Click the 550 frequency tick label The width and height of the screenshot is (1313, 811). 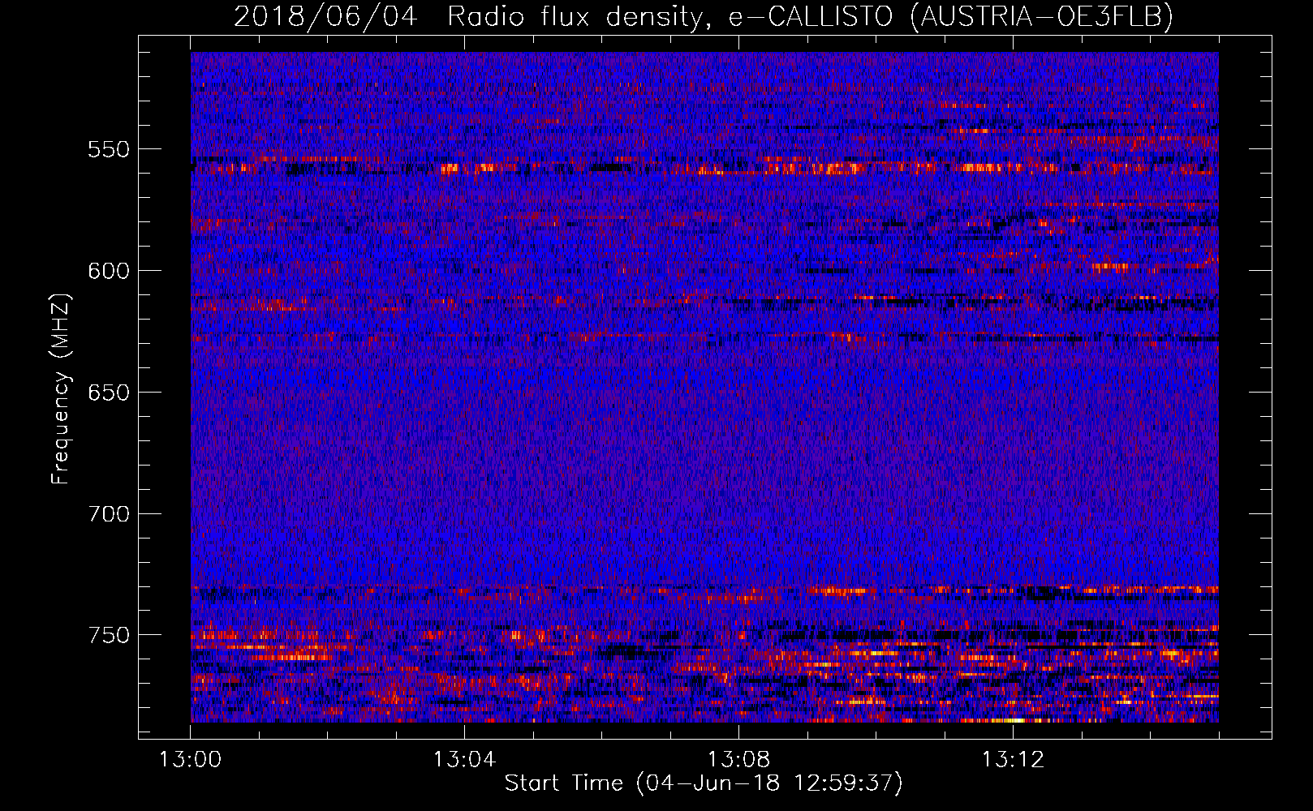point(109,150)
